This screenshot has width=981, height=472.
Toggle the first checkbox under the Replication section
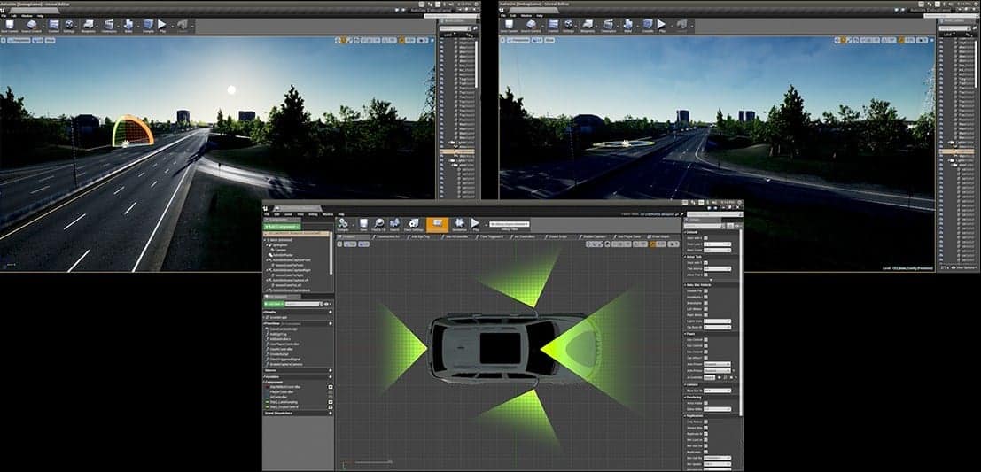705,422
